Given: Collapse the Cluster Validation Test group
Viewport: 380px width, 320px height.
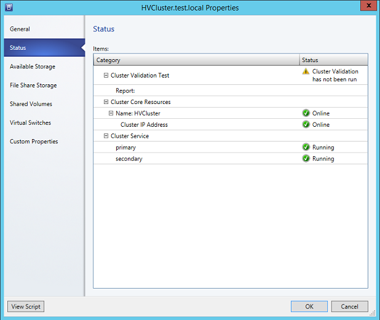Looking at the screenshot, I should pos(106,76).
